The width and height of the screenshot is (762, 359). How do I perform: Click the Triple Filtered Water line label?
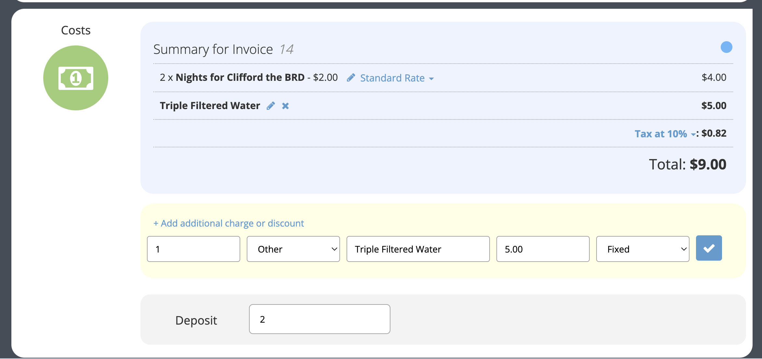pyautogui.click(x=210, y=105)
